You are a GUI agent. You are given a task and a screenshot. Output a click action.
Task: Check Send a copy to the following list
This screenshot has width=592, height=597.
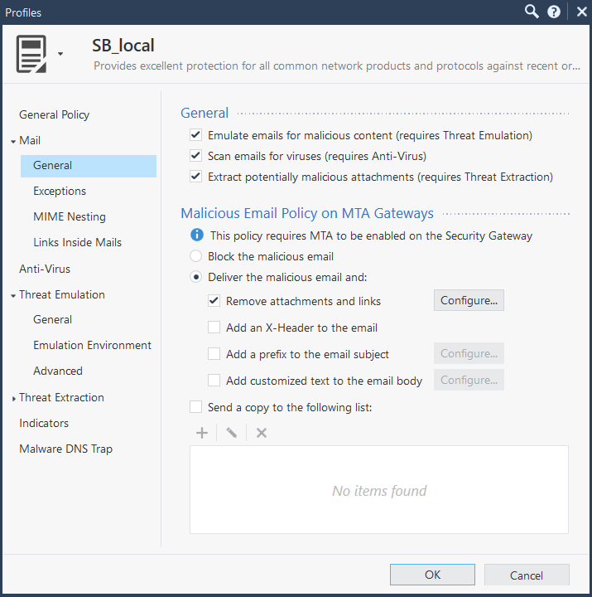coord(195,406)
